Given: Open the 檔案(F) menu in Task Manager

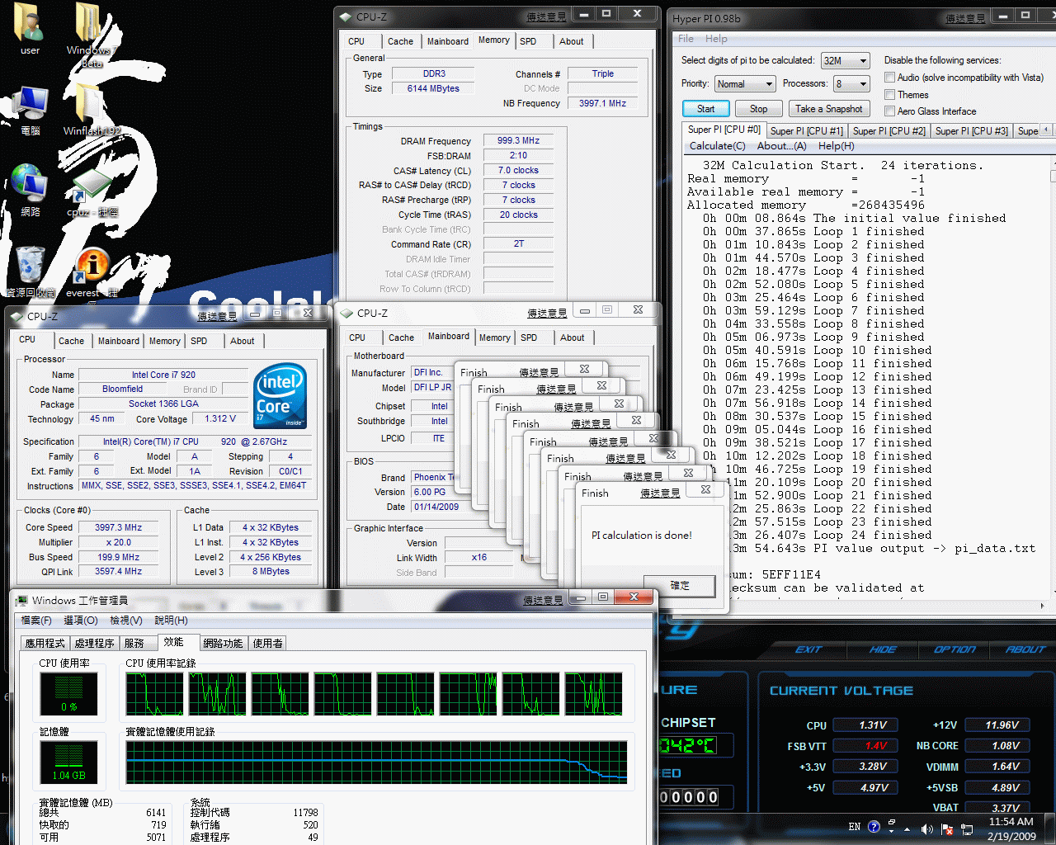Looking at the screenshot, I should (x=36, y=621).
